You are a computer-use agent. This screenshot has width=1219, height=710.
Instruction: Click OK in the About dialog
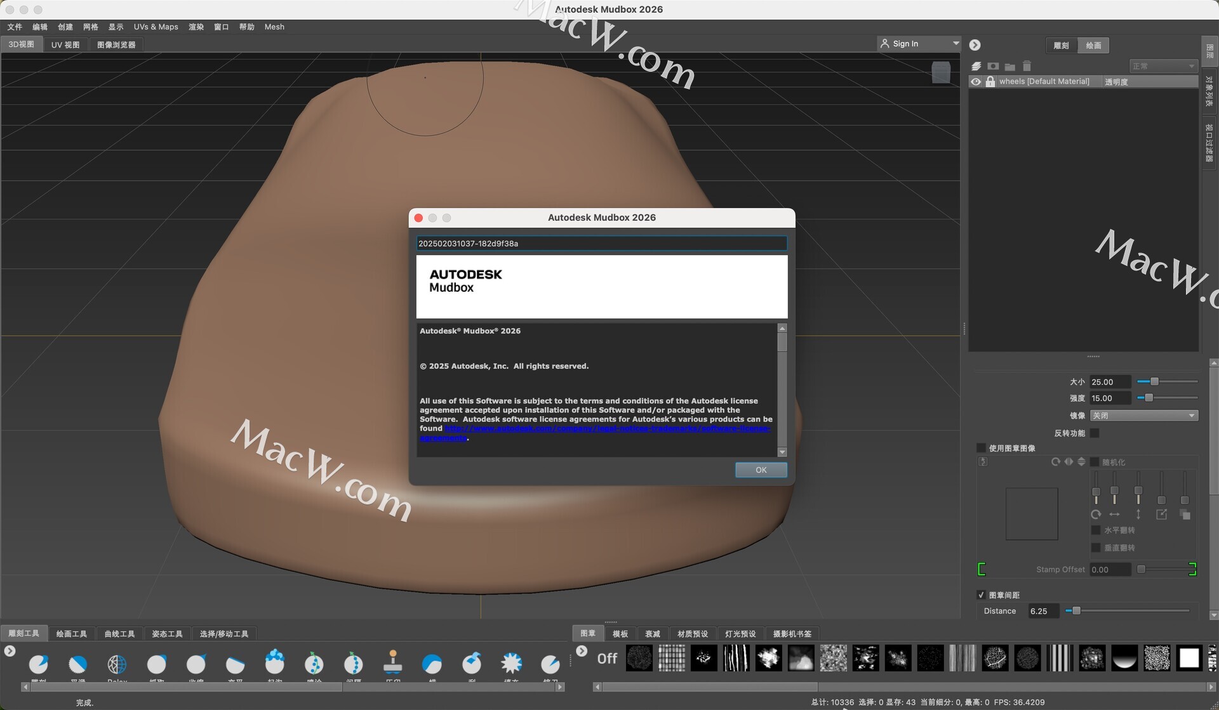coord(761,470)
